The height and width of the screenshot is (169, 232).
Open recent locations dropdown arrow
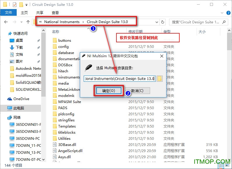click(x=21, y=22)
